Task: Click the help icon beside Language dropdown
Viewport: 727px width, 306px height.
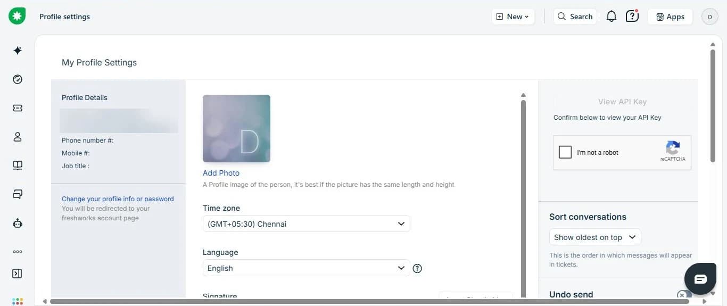Action: [x=417, y=268]
